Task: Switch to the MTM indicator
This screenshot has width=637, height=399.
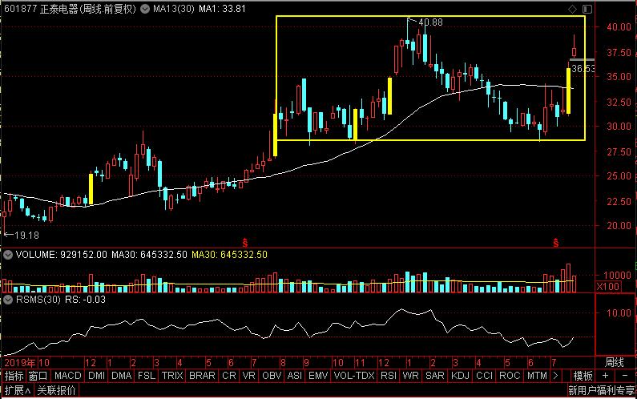Action: click(537, 376)
